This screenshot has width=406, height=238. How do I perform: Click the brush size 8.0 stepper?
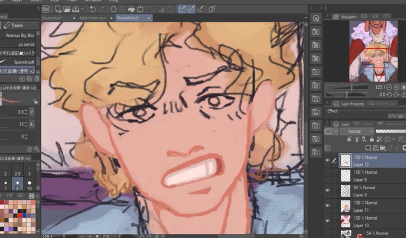[26, 112]
